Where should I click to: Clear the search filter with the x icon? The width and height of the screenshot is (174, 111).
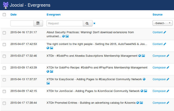pos(94,23)
